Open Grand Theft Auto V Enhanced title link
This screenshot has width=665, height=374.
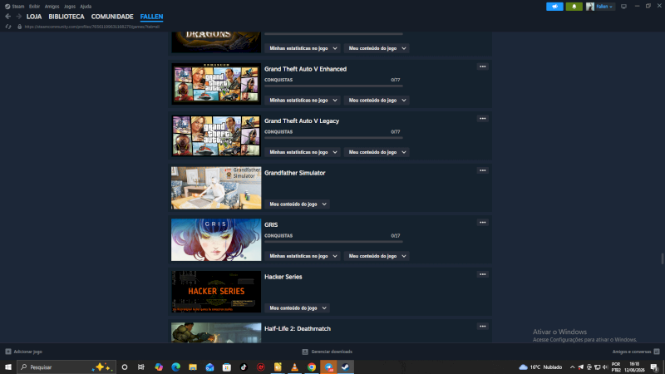point(305,69)
